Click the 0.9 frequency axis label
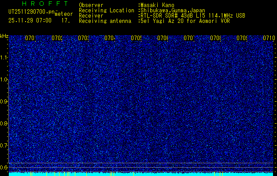Viewport: 277px width, 176px height. pyautogui.click(x=4, y=102)
